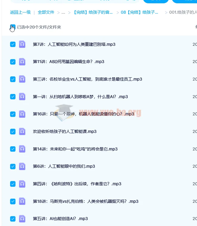The width and height of the screenshot is (197, 226).
Task: Open breadcrumb folder 【完结】给孩子的音...
Action: (93, 12)
